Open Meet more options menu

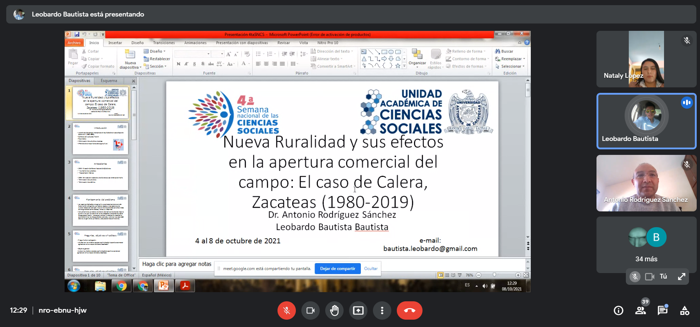pos(382,310)
